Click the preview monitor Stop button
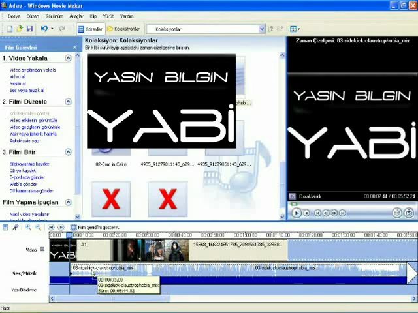The image size is (418, 313). pyautogui.click(x=307, y=213)
